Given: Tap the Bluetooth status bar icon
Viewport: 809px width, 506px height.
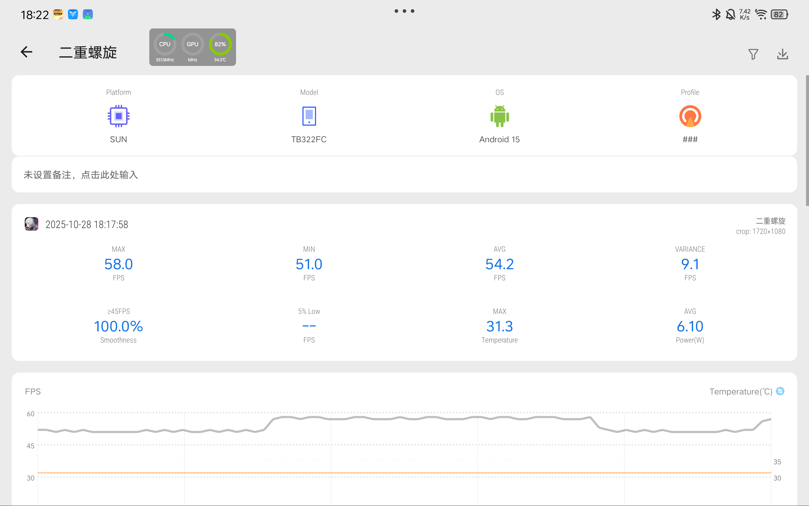Looking at the screenshot, I should click(x=716, y=14).
